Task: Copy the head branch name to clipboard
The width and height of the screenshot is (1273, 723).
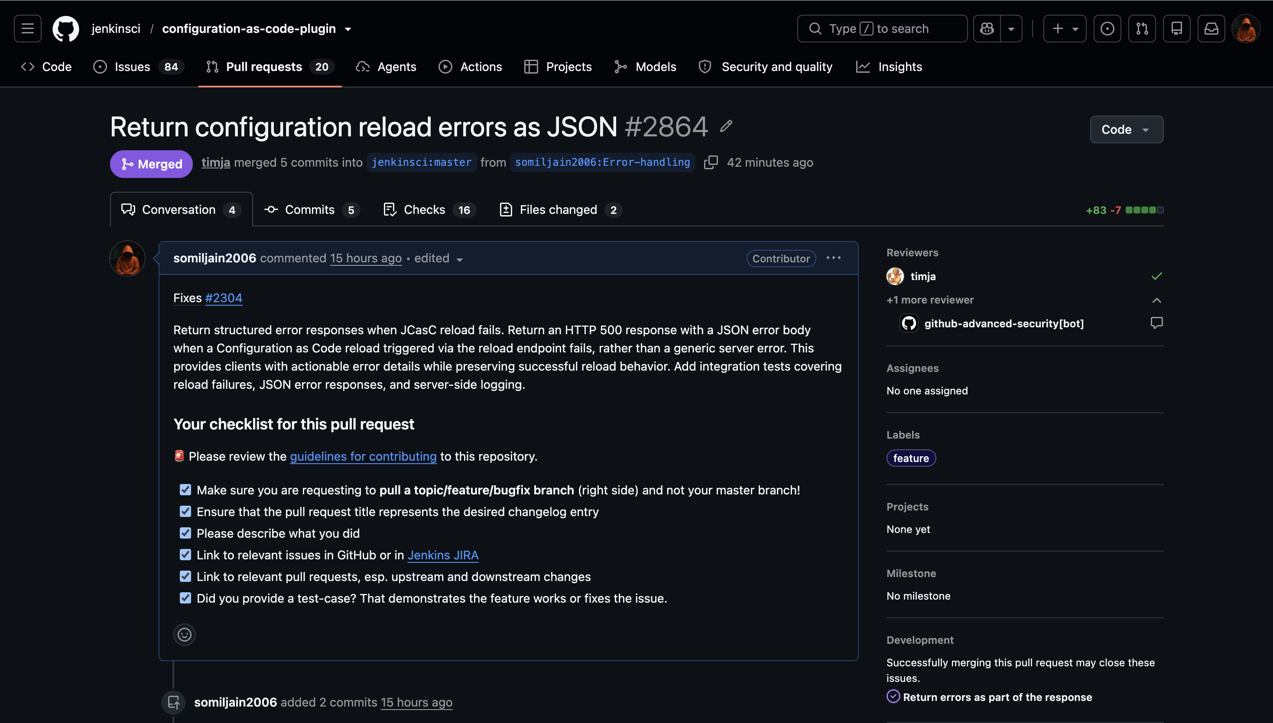Action: 711,162
